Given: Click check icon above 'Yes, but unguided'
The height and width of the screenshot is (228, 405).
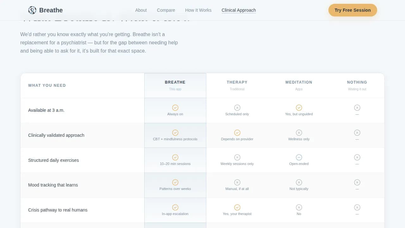Looking at the screenshot, I should (x=299, y=108).
